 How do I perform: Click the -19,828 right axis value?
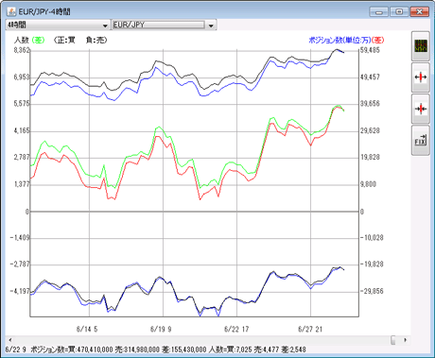[x=372, y=264]
